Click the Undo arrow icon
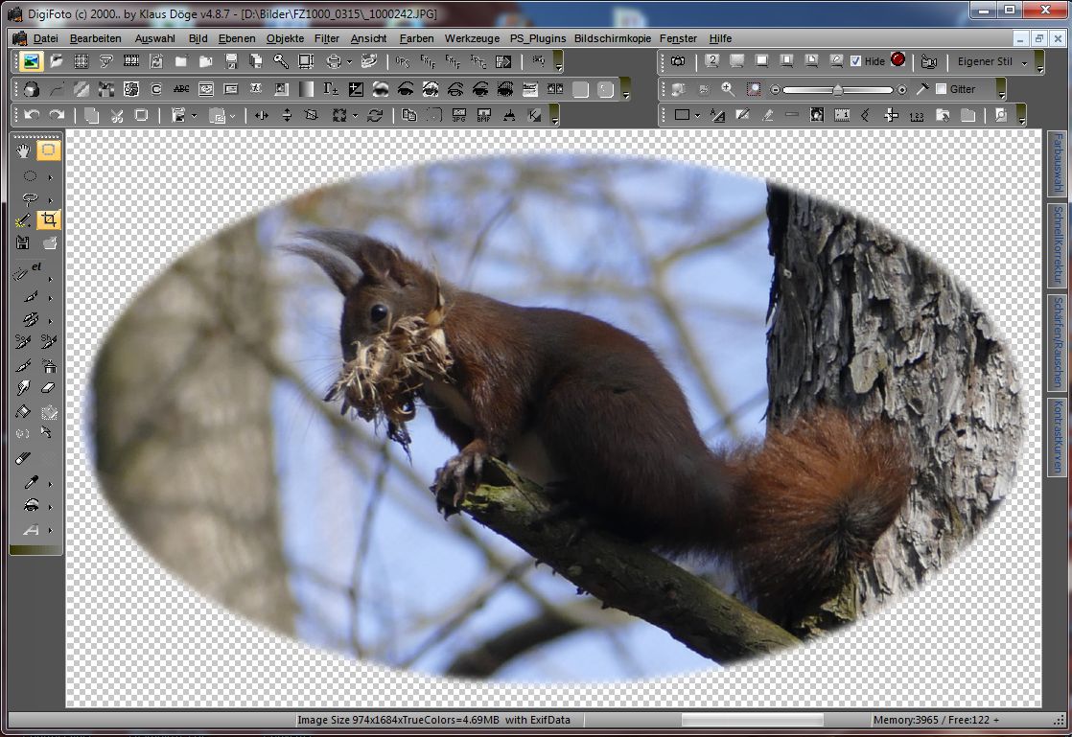 click(31, 115)
